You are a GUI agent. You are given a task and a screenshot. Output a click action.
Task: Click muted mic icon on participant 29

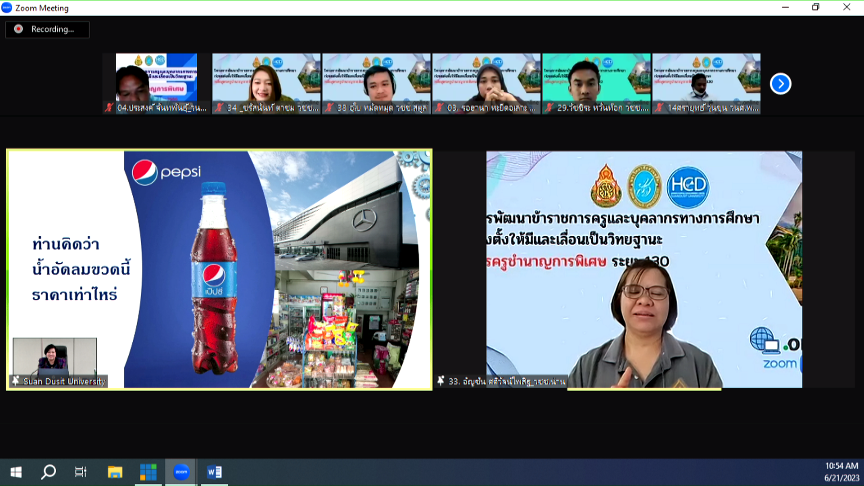click(x=549, y=108)
